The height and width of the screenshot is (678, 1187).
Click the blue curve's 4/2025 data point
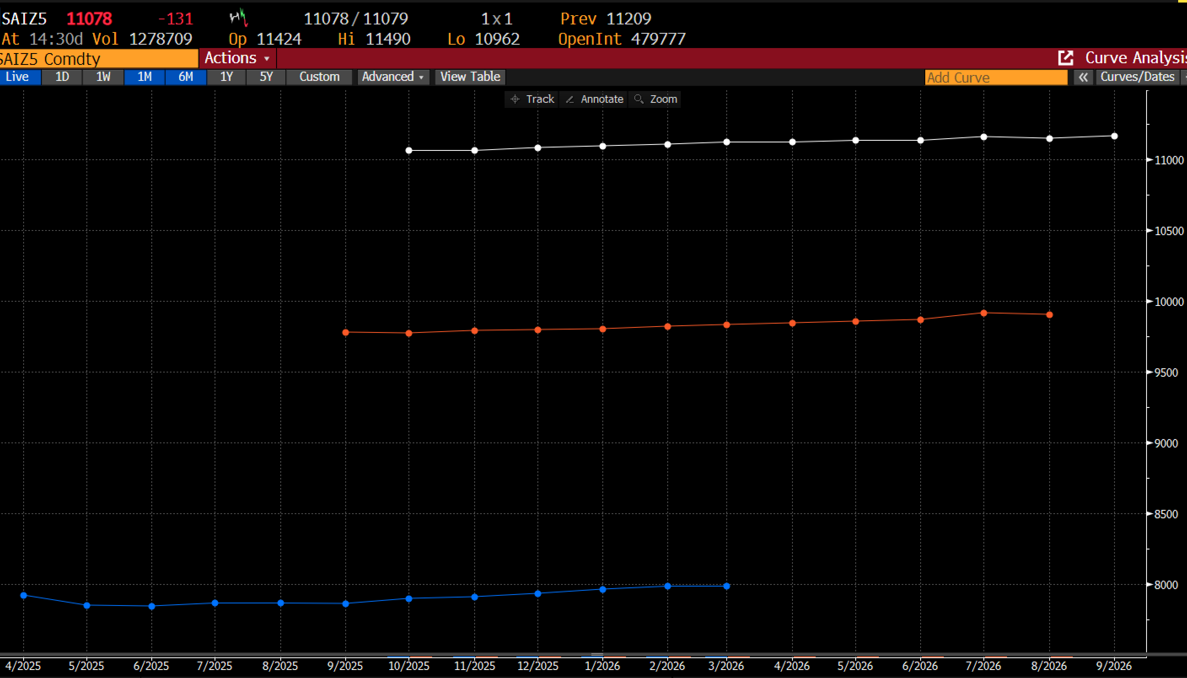[24, 595]
